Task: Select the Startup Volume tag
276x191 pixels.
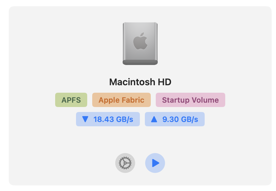Action: (x=190, y=100)
